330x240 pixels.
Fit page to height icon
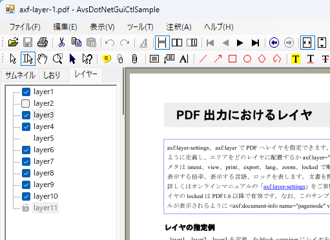point(322,43)
